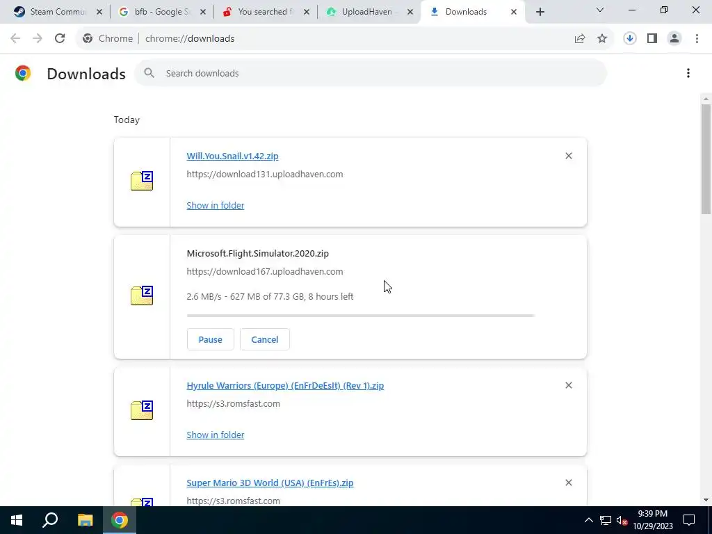This screenshot has height=534, width=712.
Task: Remove Hyrule Warriors zip from list
Action: pos(569,385)
